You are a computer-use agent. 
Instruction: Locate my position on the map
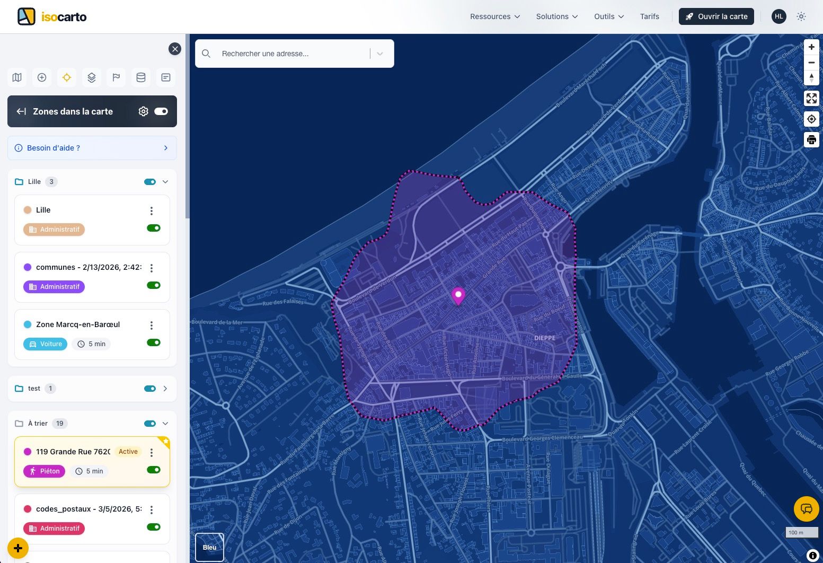point(811,119)
